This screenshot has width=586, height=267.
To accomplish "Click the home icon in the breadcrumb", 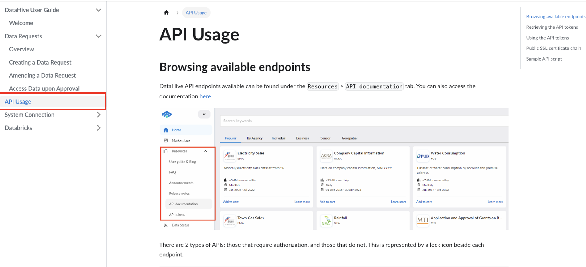I will click(x=166, y=13).
